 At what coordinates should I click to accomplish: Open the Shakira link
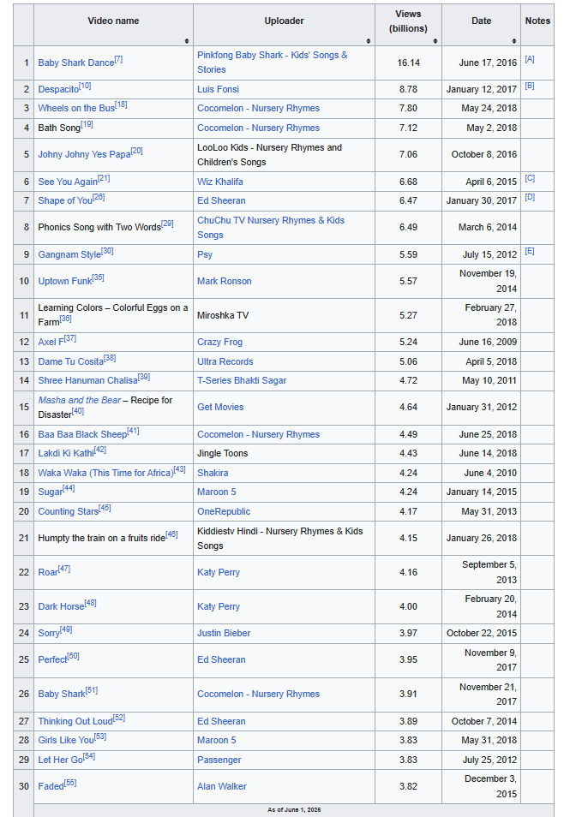coord(213,474)
